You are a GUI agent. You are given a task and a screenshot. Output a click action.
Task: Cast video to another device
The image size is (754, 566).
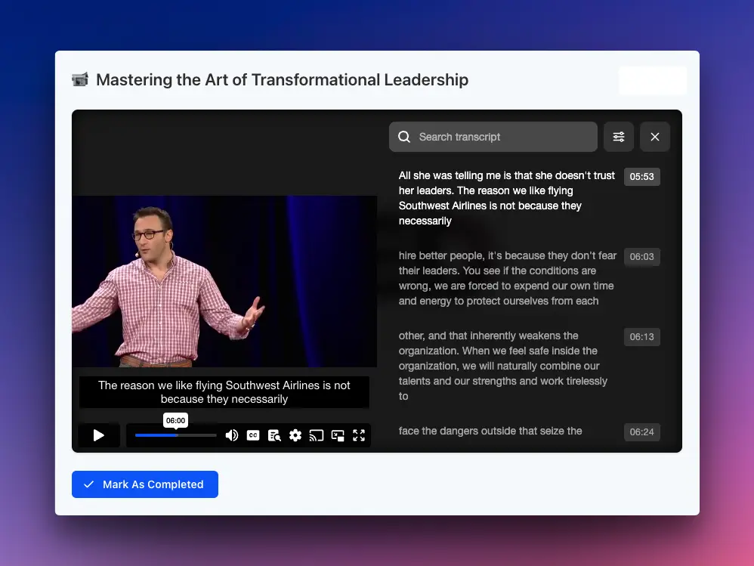pyautogui.click(x=317, y=435)
